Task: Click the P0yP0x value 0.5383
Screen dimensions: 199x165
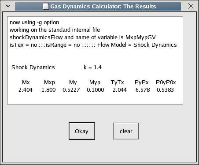Action: pos(165,90)
